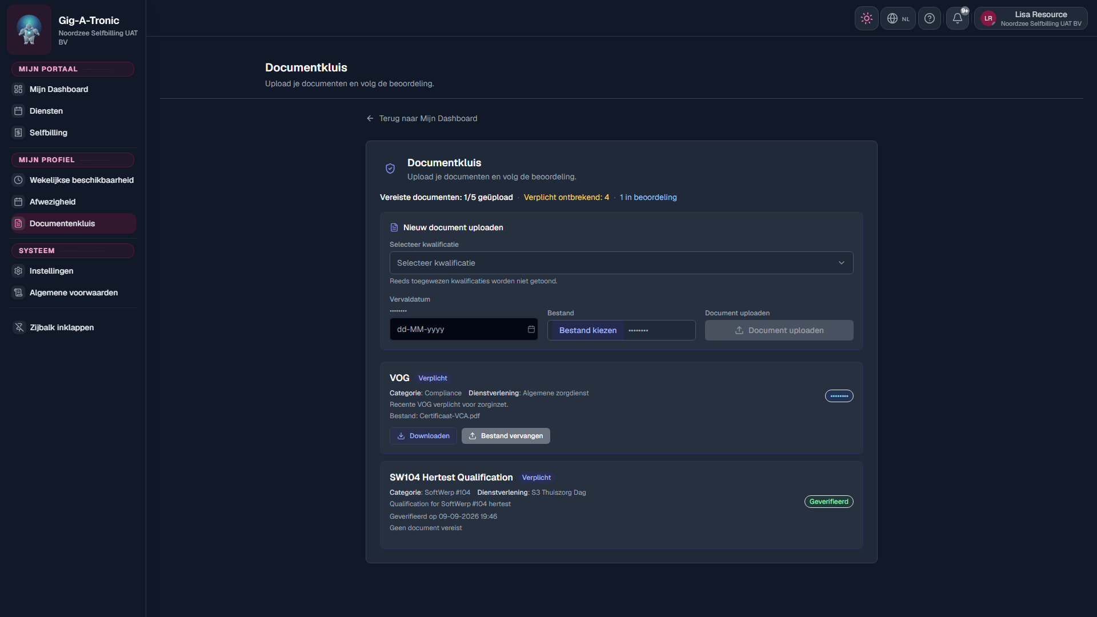The width and height of the screenshot is (1097, 617).
Task: Click the VOG status badge
Action: [x=839, y=396]
